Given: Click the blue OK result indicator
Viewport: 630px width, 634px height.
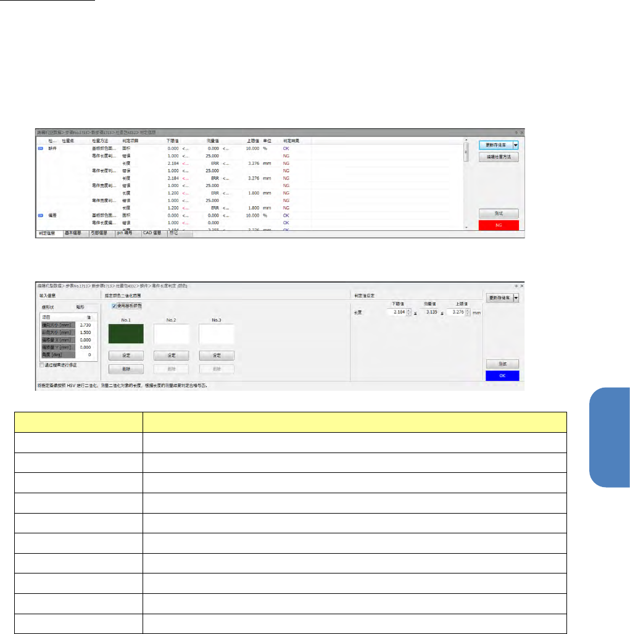Looking at the screenshot, I should (502, 375).
